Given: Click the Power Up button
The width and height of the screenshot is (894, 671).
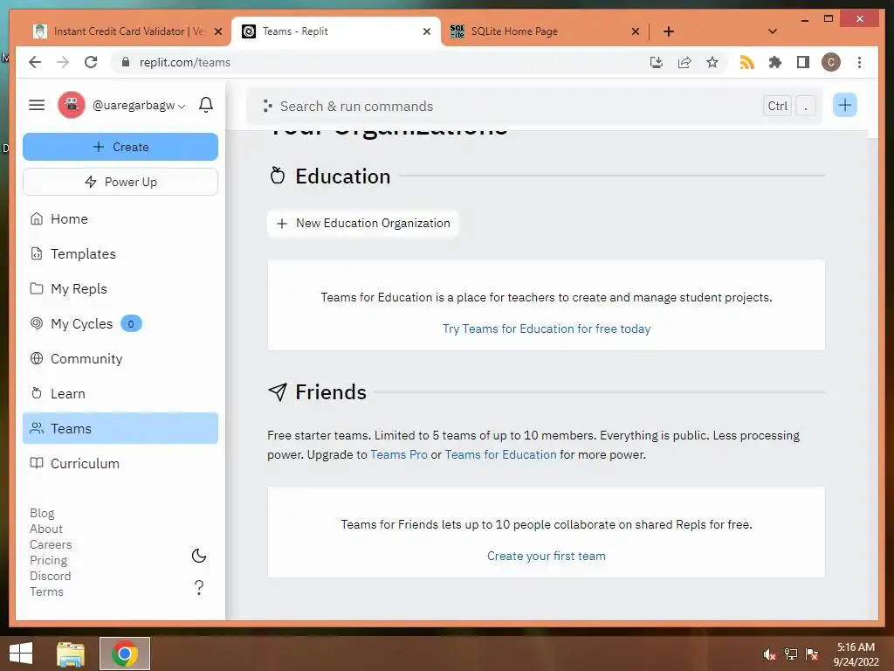Looking at the screenshot, I should click(120, 182).
